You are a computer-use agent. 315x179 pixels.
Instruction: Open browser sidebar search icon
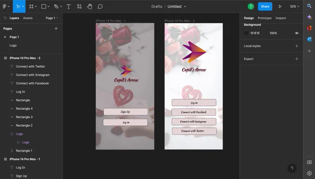(309, 6)
